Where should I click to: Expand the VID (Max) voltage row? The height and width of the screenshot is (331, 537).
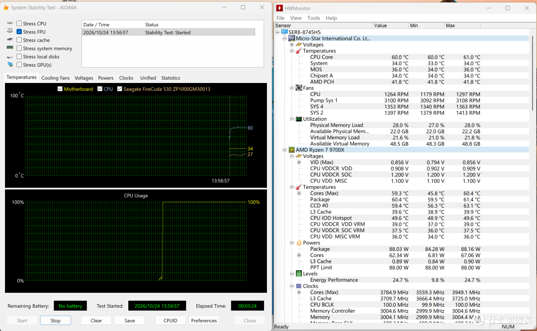[299, 162]
